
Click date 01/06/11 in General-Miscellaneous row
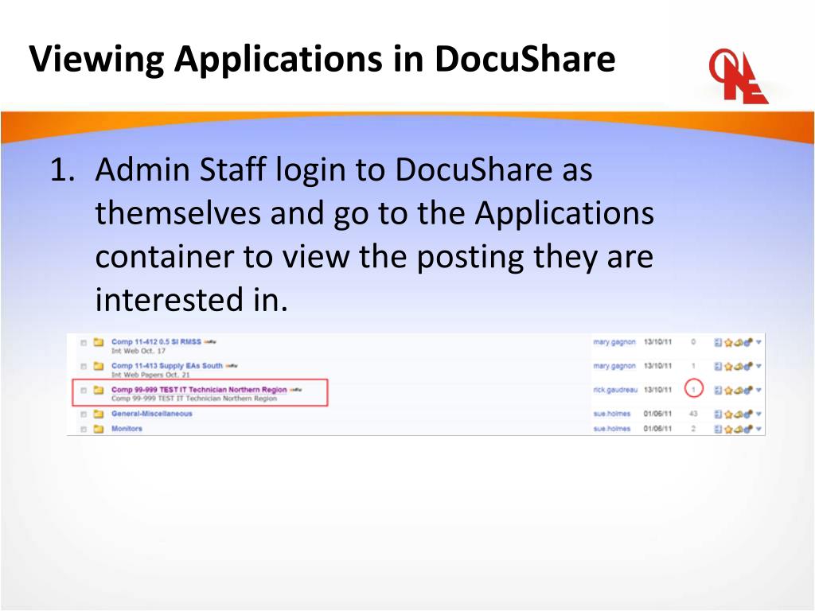tap(658, 414)
